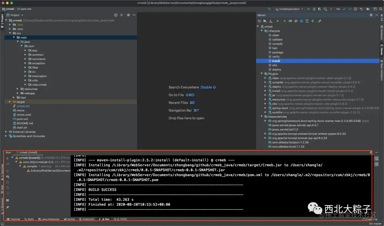The height and width of the screenshot is (226, 384).
Task: Expand the resources folder in Project tree
Action: (x=18, y=89)
